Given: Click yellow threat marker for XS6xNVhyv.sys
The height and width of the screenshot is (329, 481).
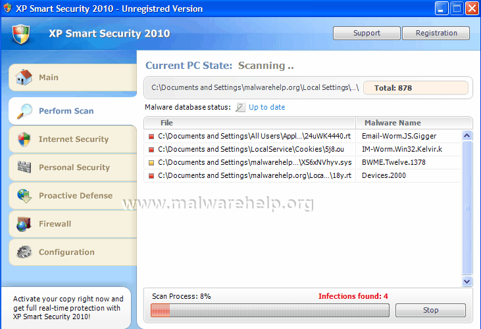Looking at the screenshot, I should (151, 163).
